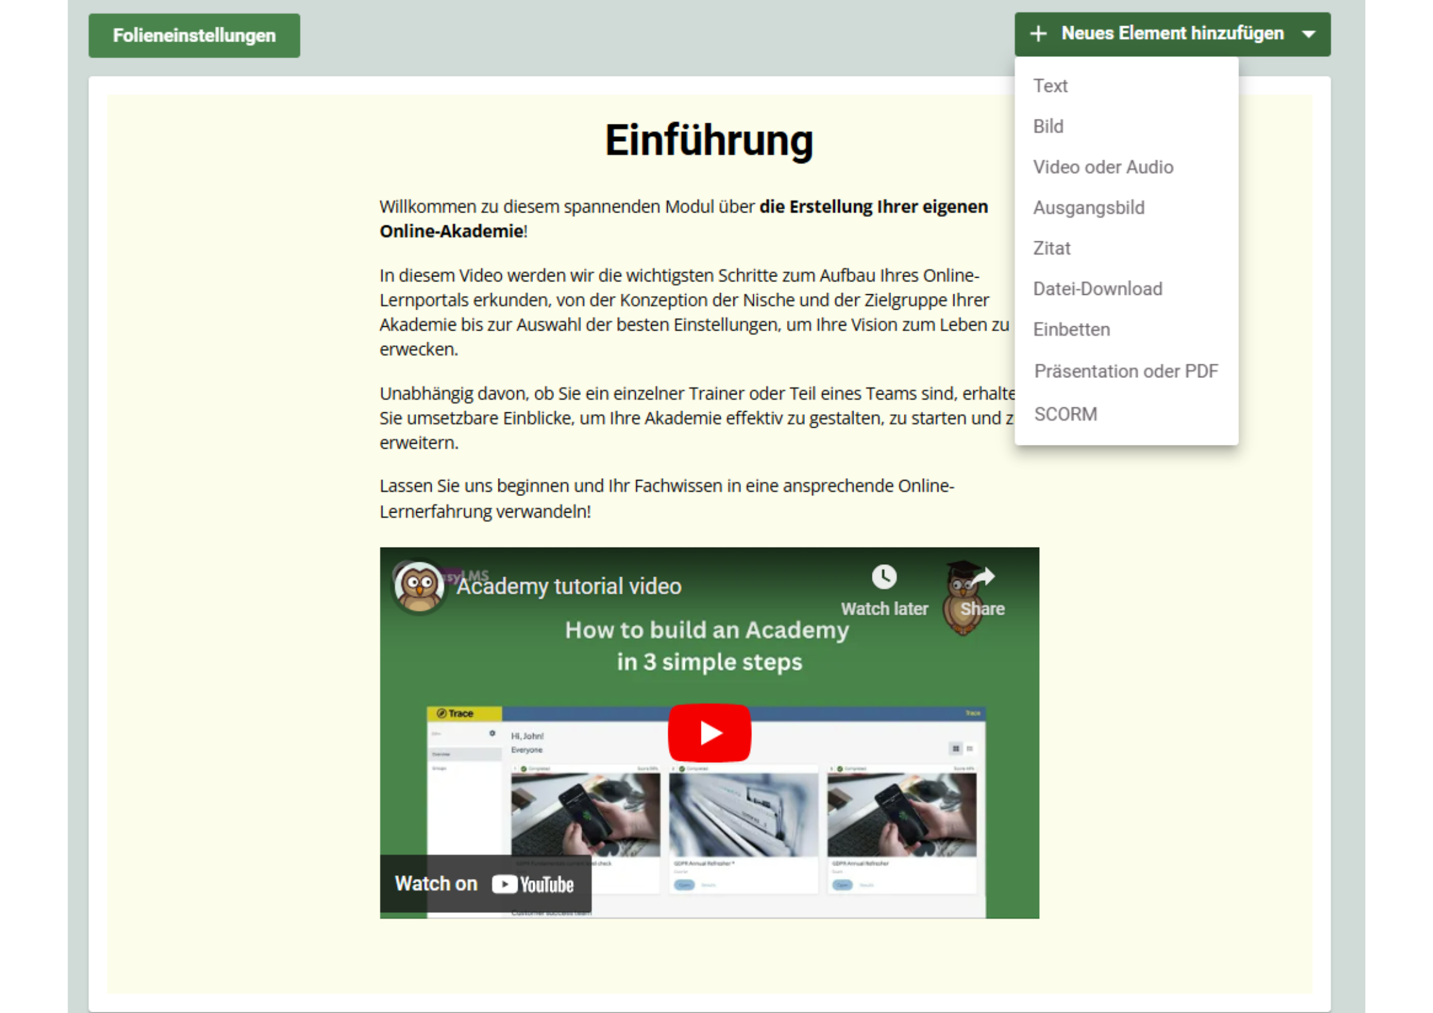Screen dimensions: 1433x1013
Task: Open Folieneinstellungen
Action: coord(193,35)
